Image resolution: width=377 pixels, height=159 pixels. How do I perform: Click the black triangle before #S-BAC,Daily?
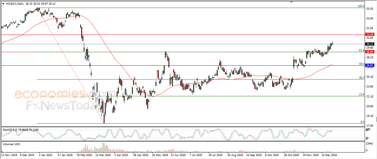click(x=3, y=3)
